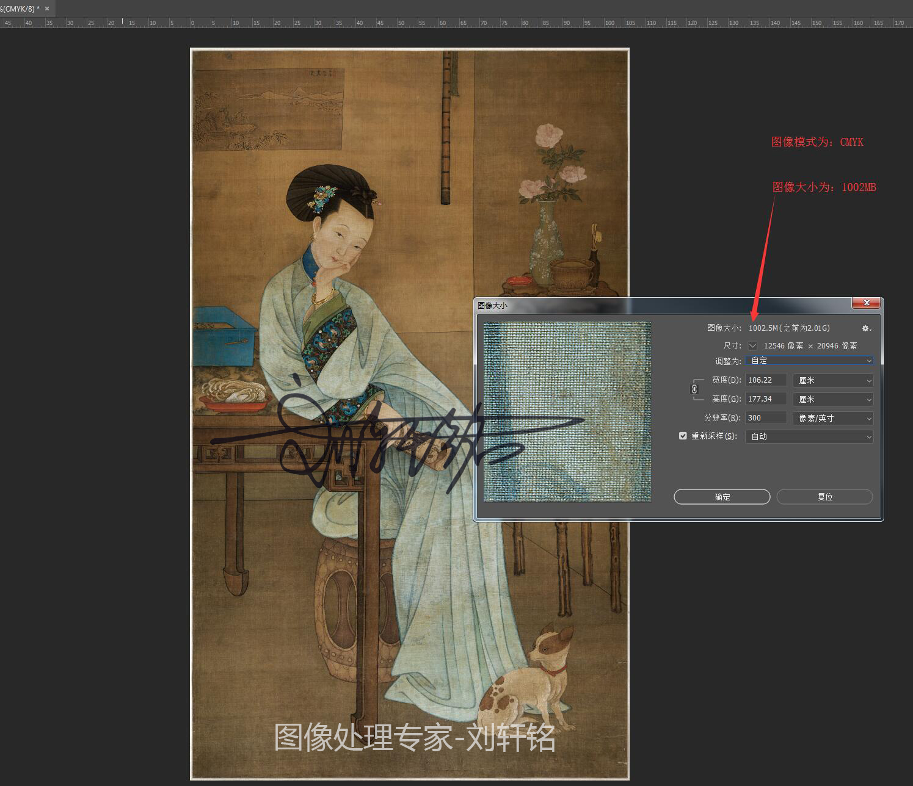The width and height of the screenshot is (913, 786).
Task: Click the 高度 height field with 177.34
Action: [766, 399]
